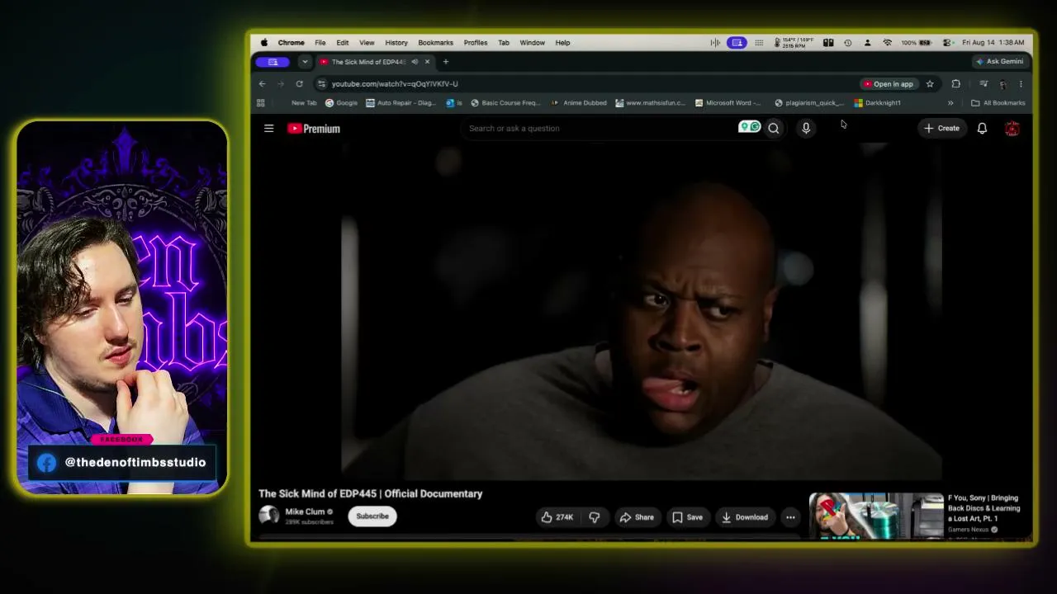Viewport: 1057px width, 594px height.
Task: Reload the YouTube page
Action: 299,83
